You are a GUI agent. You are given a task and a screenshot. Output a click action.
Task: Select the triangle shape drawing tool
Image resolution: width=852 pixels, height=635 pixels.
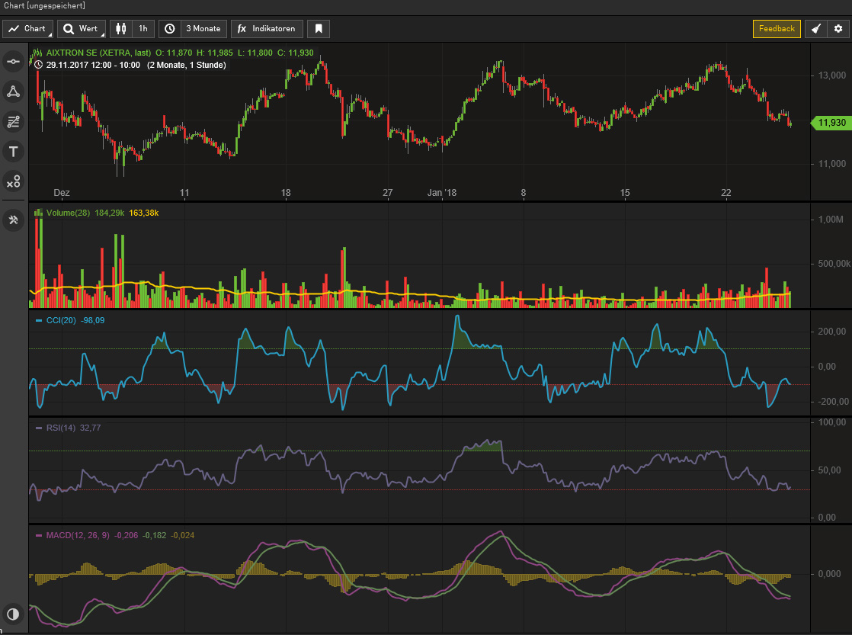13,91
